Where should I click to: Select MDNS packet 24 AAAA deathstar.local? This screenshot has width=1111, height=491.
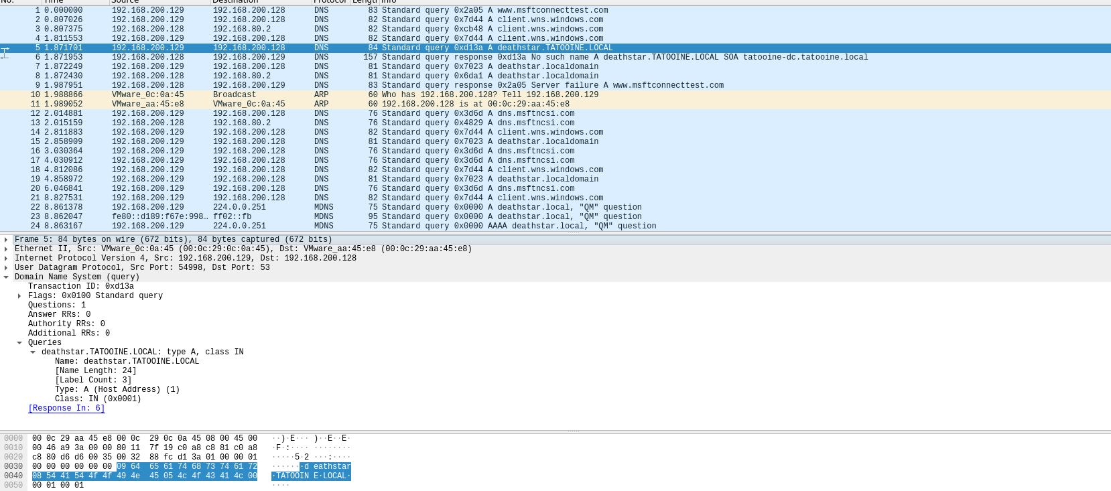click(555, 226)
